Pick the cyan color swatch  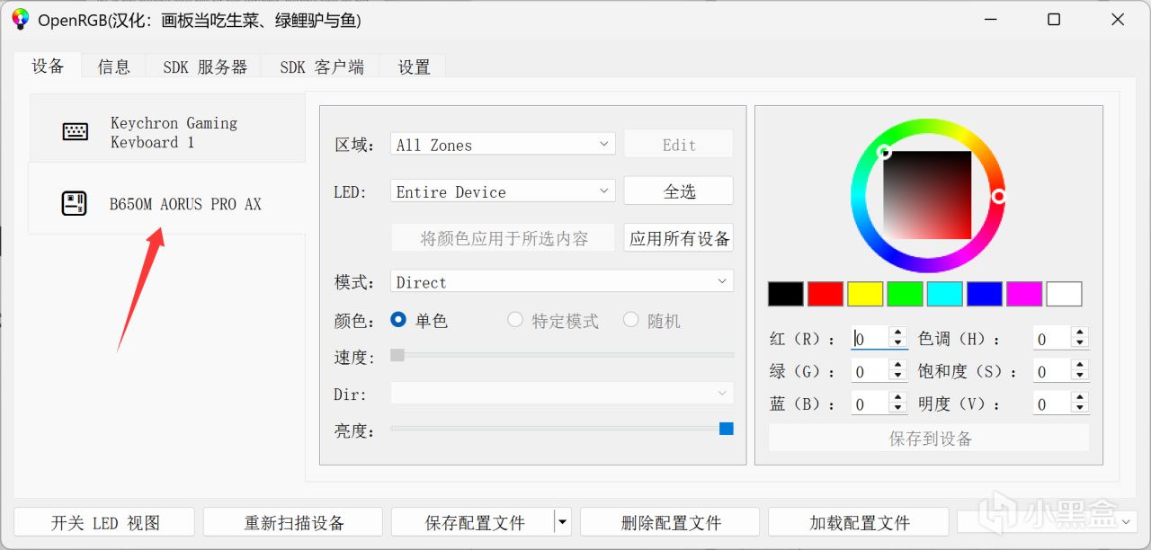[x=945, y=294]
